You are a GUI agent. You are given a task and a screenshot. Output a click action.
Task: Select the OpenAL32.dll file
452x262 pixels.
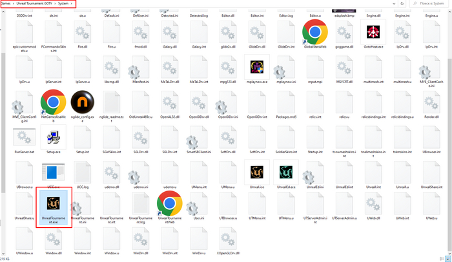(x=169, y=104)
